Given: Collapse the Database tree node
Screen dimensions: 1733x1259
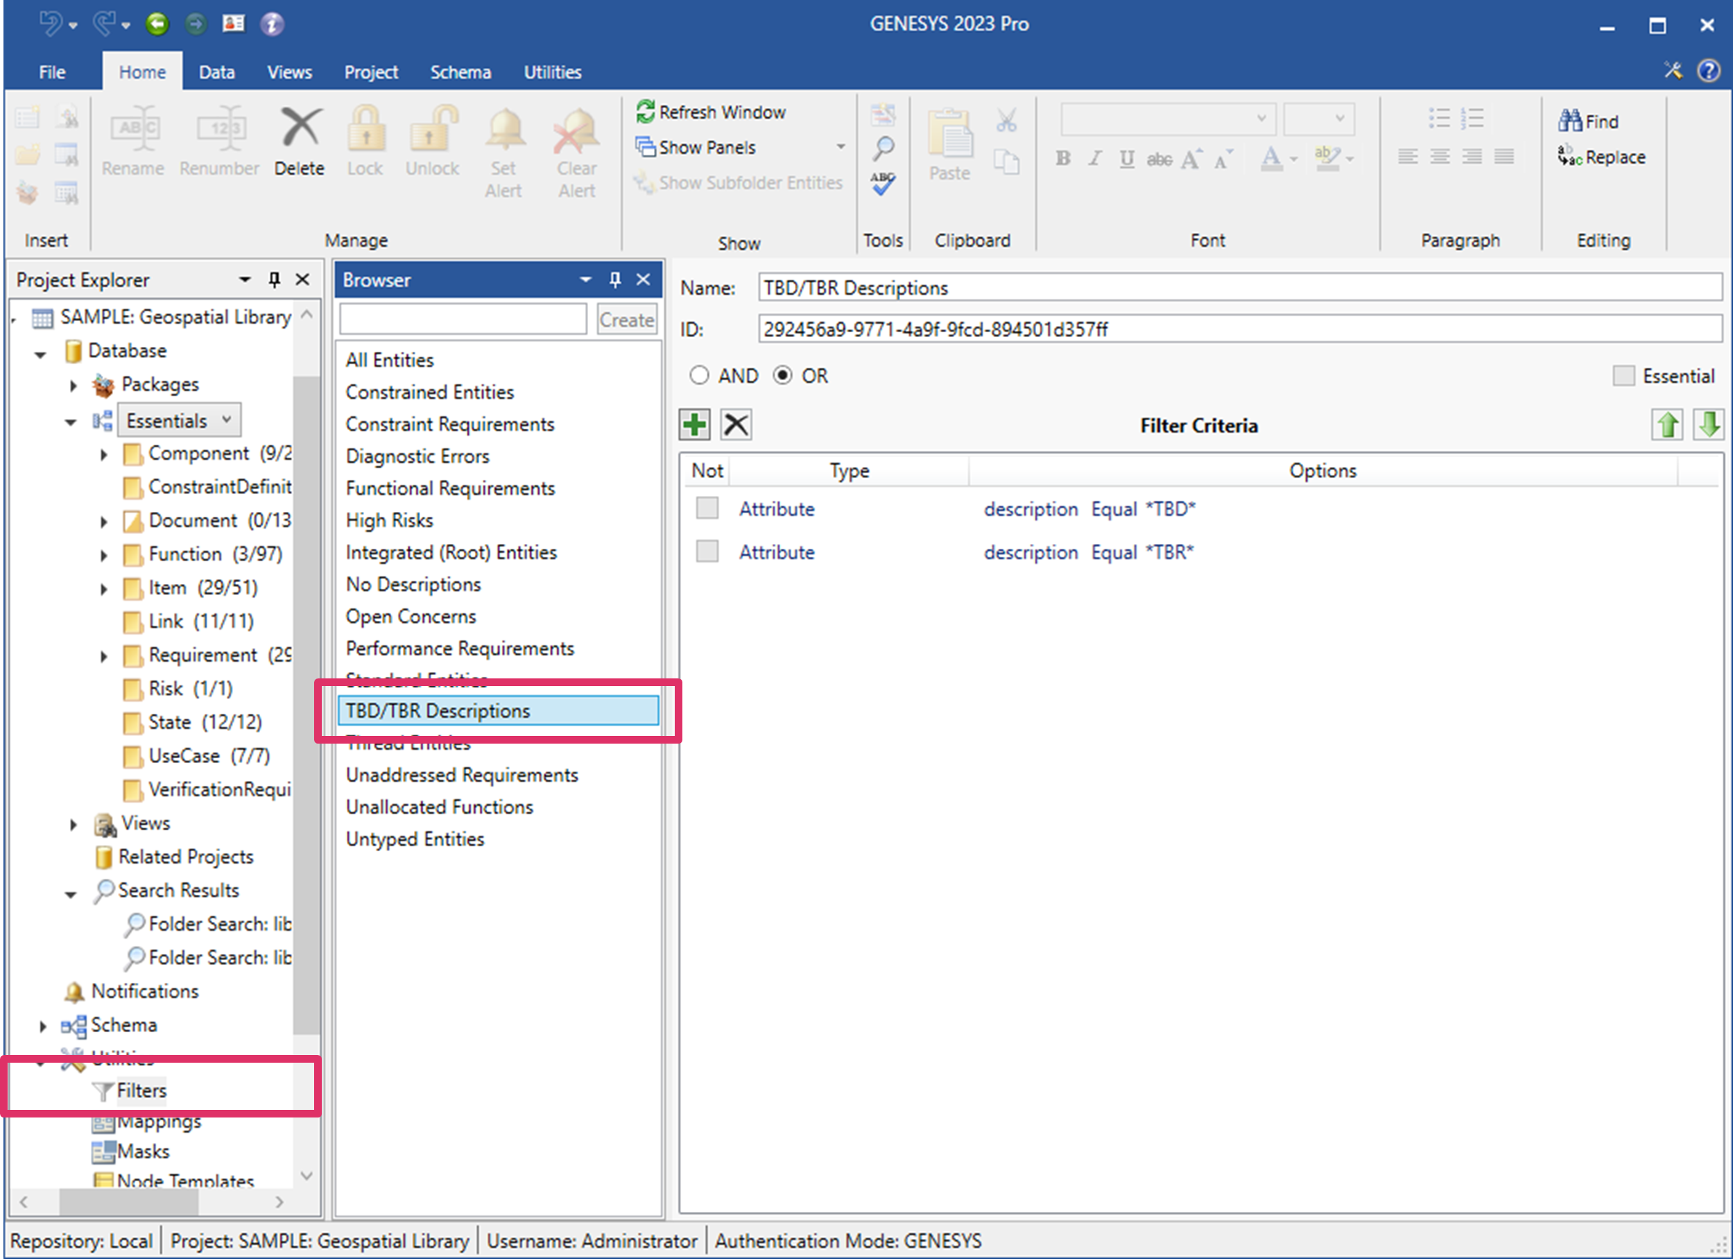Looking at the screenshot, I should coord(40,353).
